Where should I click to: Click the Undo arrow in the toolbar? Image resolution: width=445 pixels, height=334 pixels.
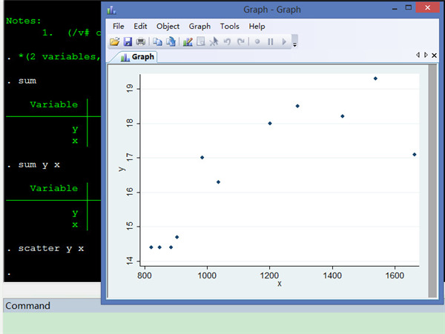[x=228, y=41]
